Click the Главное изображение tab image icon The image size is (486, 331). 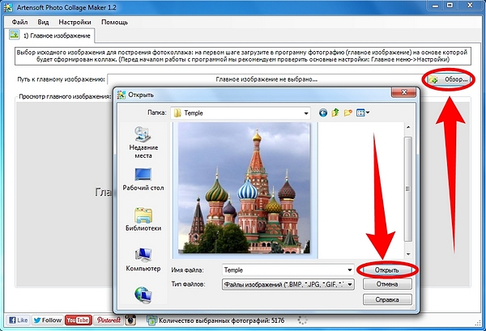14,34
